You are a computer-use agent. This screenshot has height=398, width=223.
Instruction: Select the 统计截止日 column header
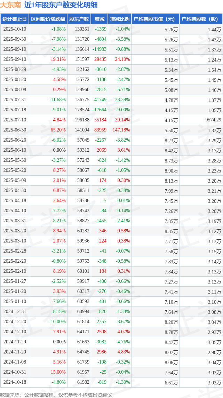pyautogui.click(x=15, y=19)
